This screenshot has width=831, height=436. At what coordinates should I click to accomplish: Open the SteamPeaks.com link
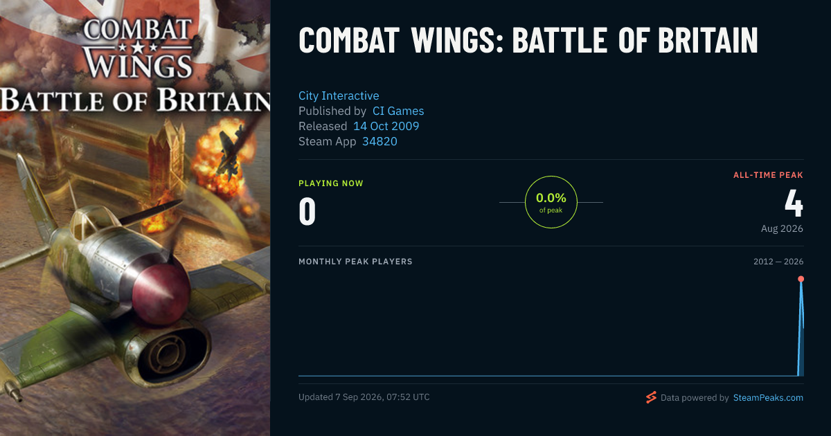pyautogui.click(x=768, y=397)
